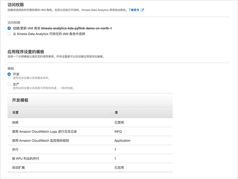Image resolution: width=238 pixels, height=179 pixels.
Task: Select 创建/更新 IAM 角色 radio option
Action: tap(9, 28)
